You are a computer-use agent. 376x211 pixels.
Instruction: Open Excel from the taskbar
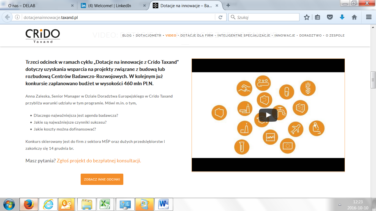(x=105, y=204)
